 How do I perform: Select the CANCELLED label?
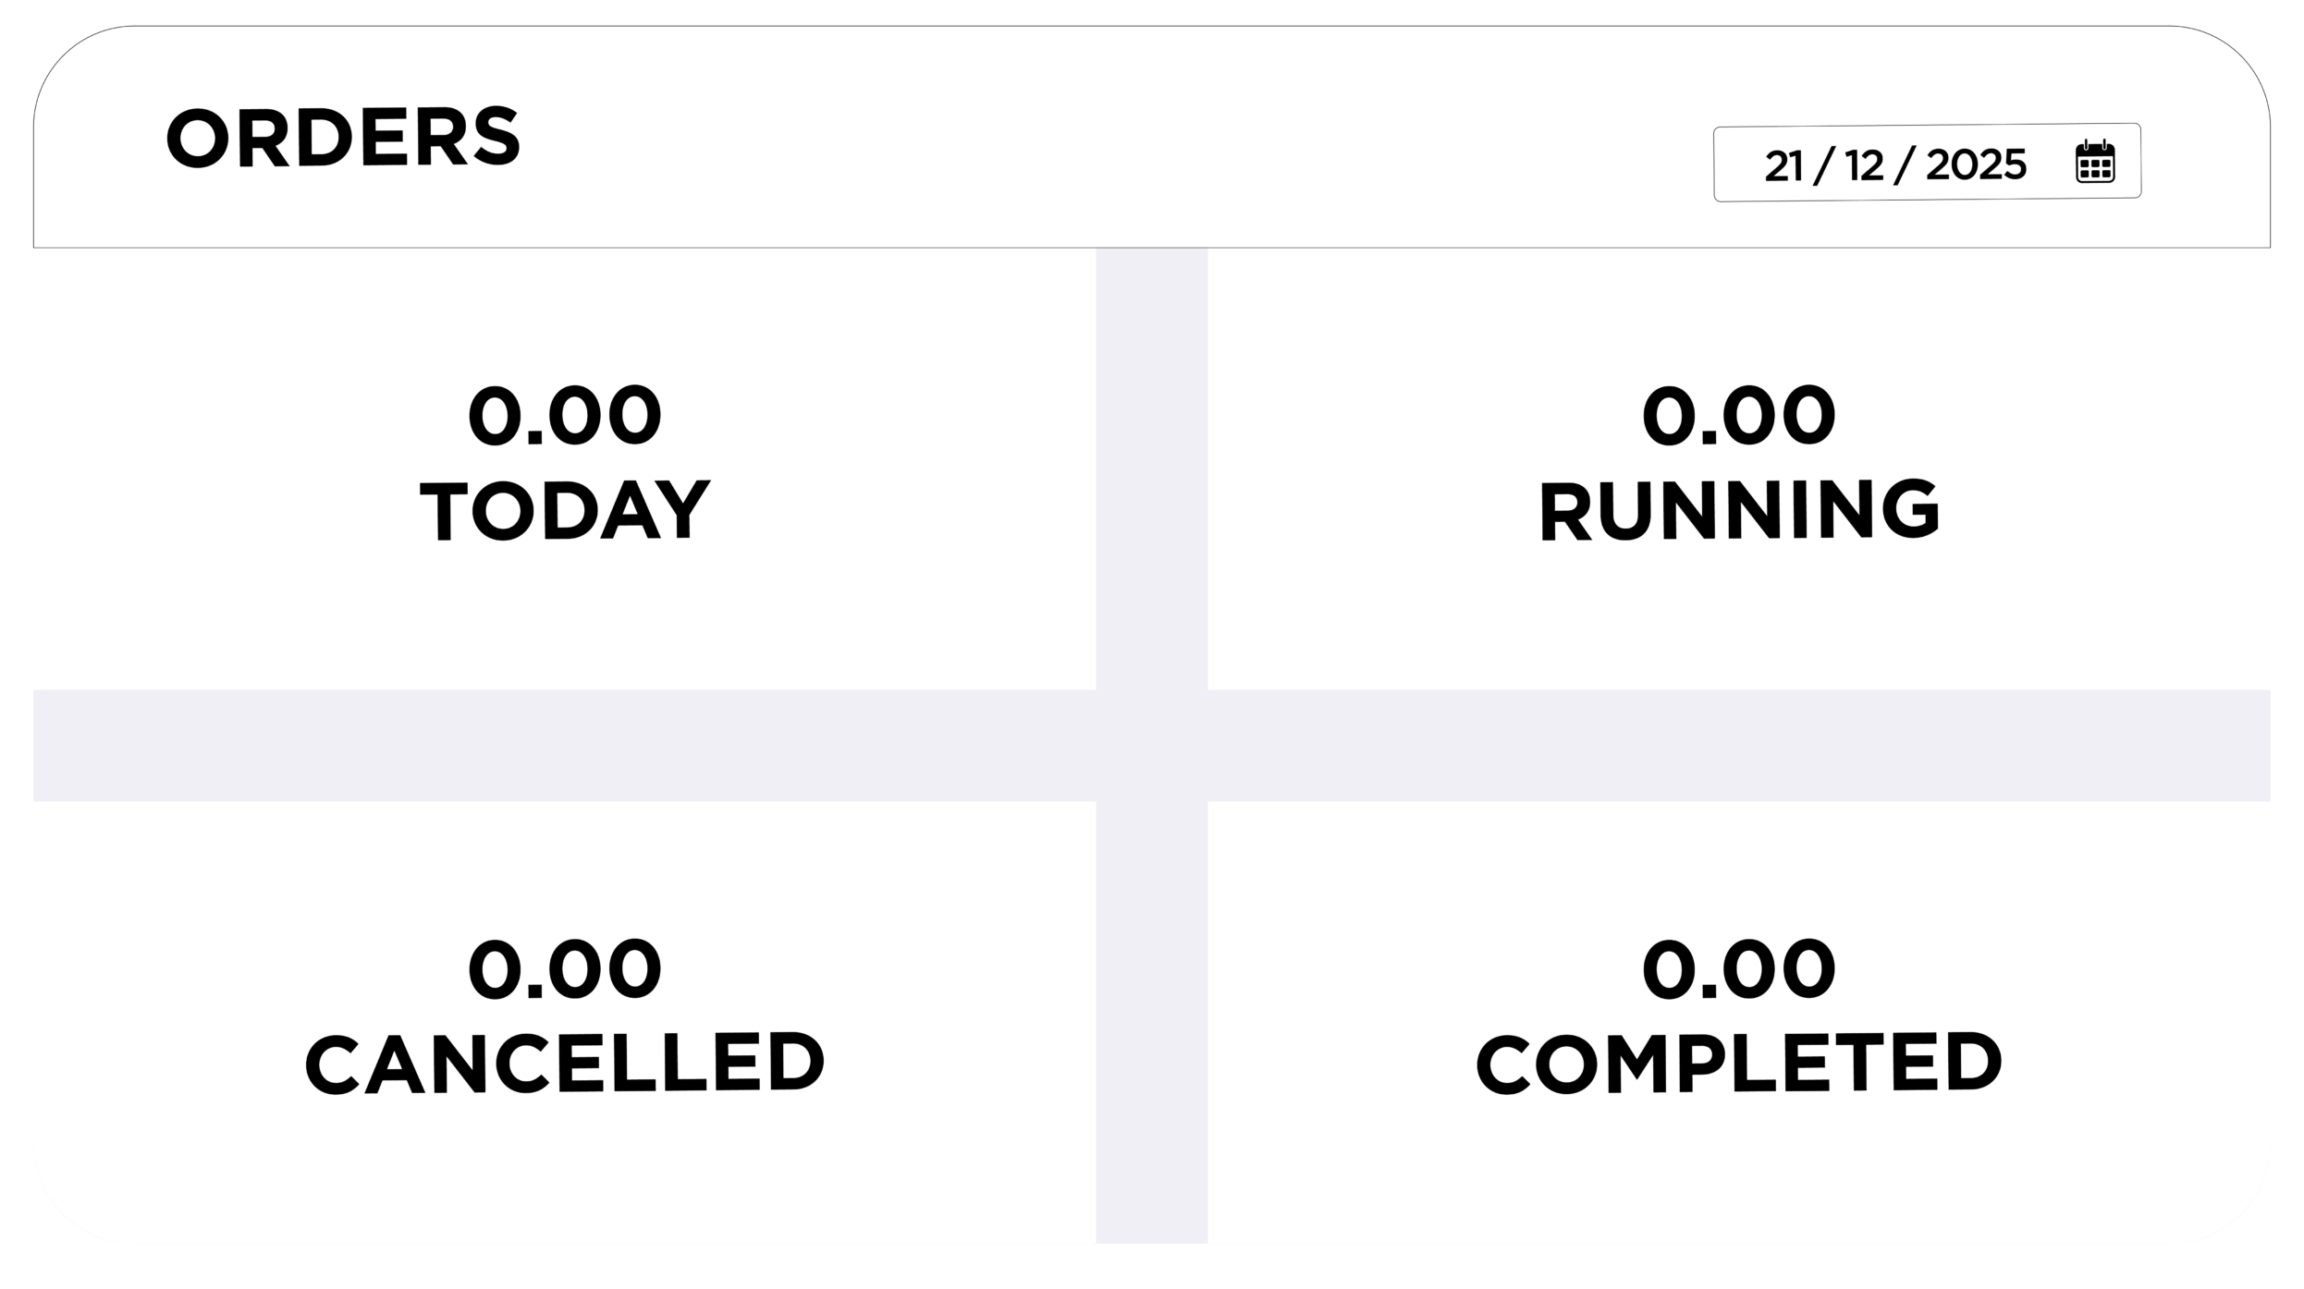[565, 1064]
